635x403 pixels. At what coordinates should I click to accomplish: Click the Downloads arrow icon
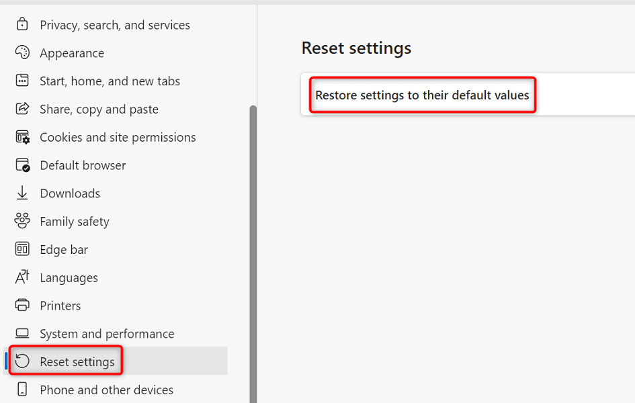[x=23, y=193]
